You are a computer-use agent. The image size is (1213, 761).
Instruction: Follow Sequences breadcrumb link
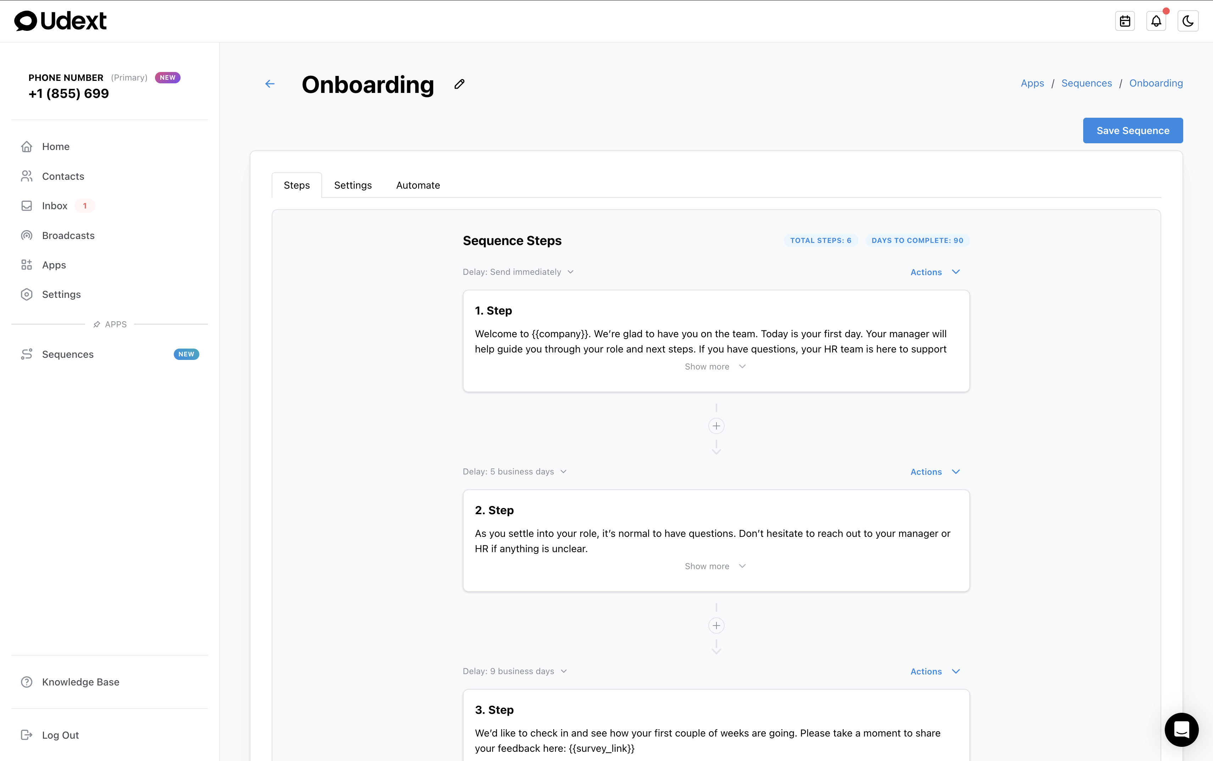[x=1086, y=83]
